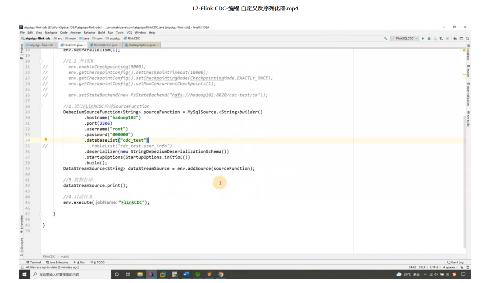Switch to the FlinkSQLCDC.java tab
Viewport: 489px width, 283px height.
coord(105,45)
